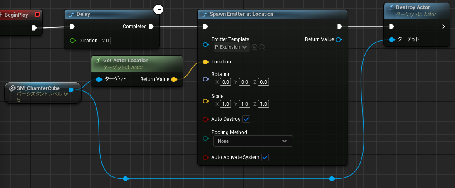Click the Spawn Emitter Return Value pin
The height and width of the screenshot is (188, 455).
[x=339, y=39]
